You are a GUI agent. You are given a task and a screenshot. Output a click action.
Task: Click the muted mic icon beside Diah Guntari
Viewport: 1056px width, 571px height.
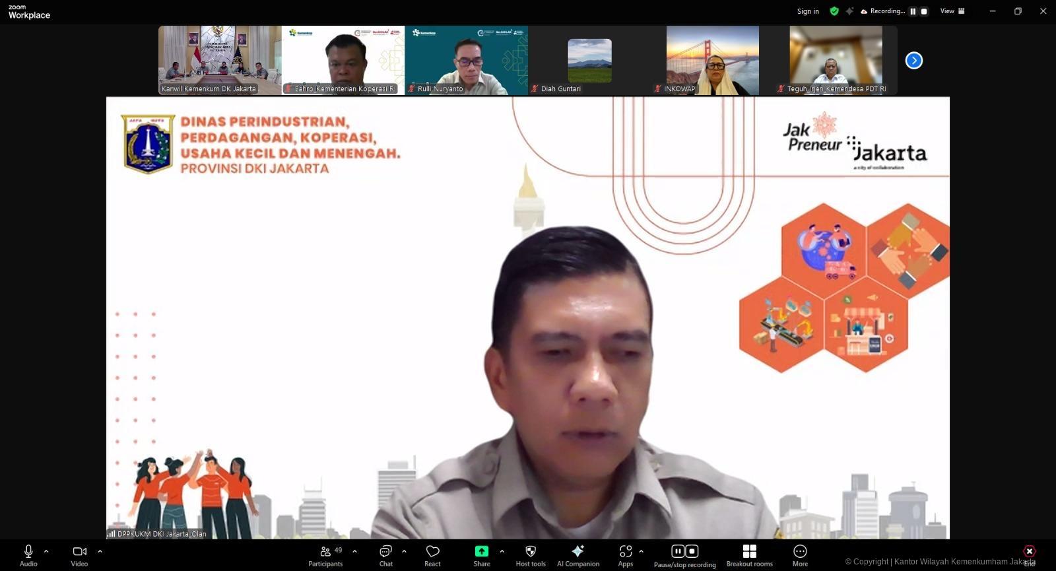click(x=535, y=88)
